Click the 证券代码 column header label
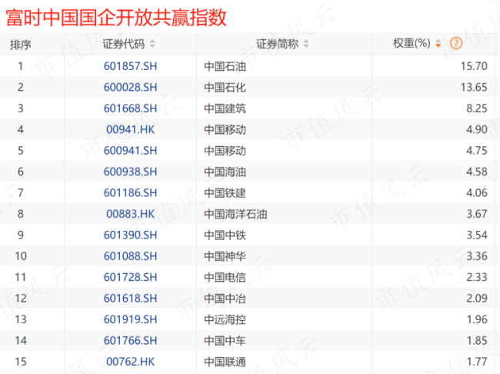This screenshot has width=500, height=374. (123, 44)
